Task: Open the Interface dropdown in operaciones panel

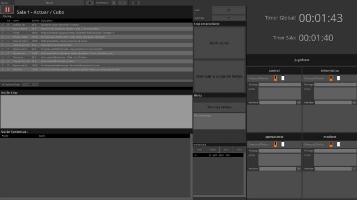Action: pos(298,169)
